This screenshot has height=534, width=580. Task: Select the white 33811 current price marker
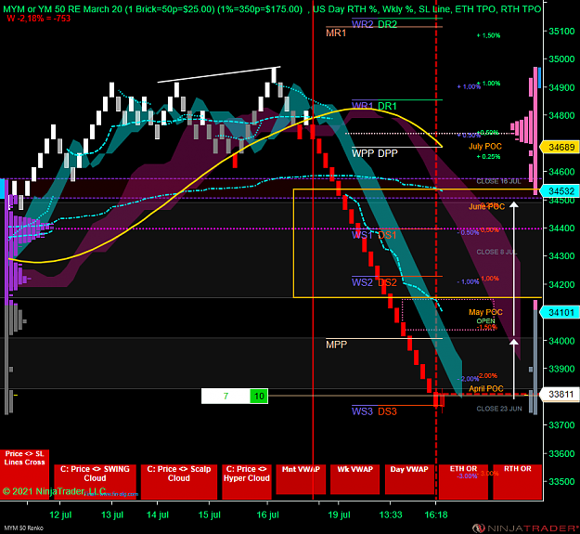[x=560, y=394]
